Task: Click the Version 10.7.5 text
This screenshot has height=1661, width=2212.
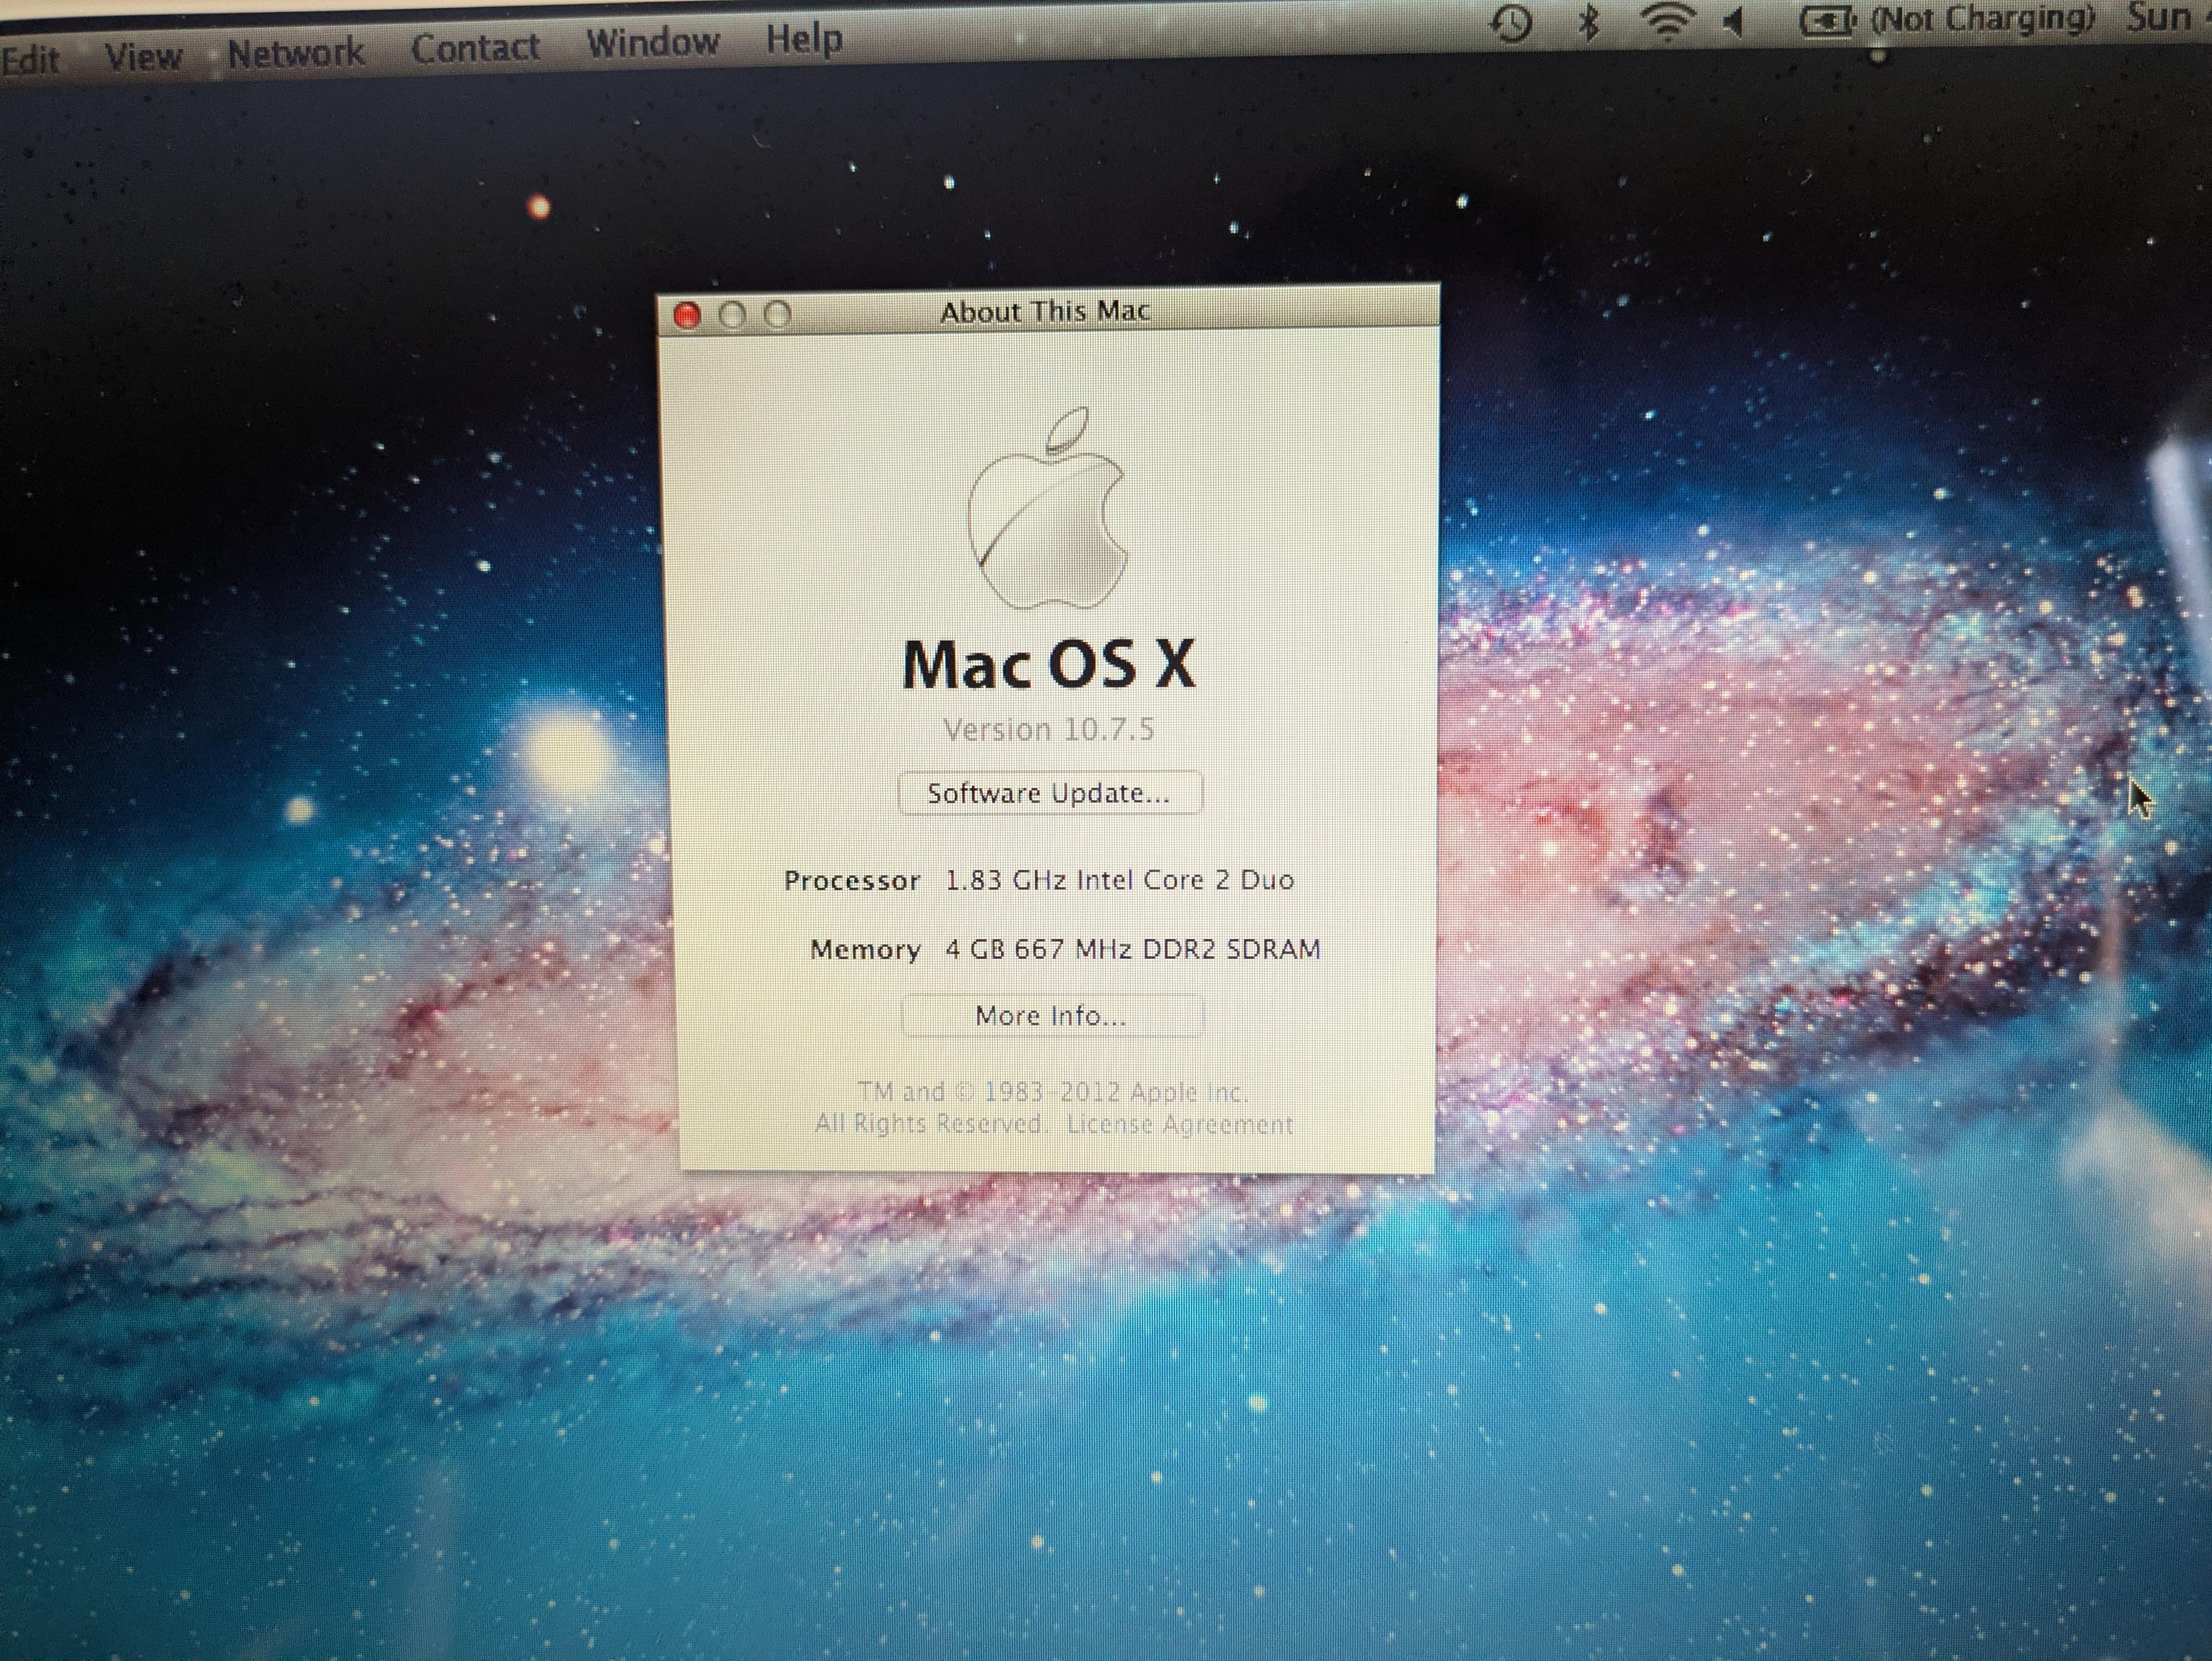Action: [x=1049, y=729]
